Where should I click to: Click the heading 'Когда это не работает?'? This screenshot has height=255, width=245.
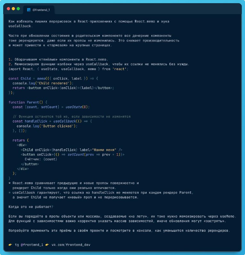coord(31,207)
